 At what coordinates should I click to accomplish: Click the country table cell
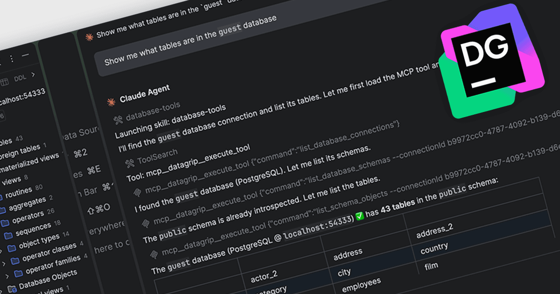tap(434, 249)
